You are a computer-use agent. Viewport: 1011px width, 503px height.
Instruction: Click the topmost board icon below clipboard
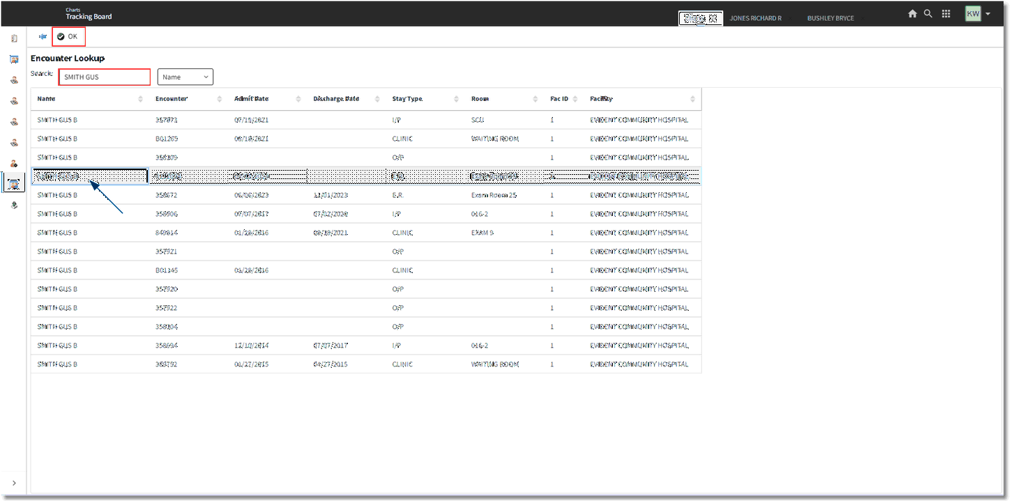point(14,59)
